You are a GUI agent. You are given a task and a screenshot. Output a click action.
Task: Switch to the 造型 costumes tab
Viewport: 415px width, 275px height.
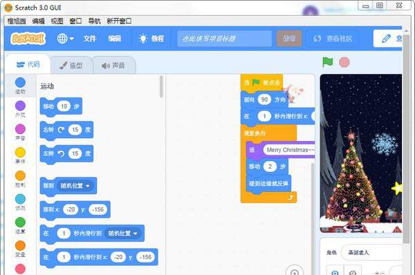click(71, 66)
